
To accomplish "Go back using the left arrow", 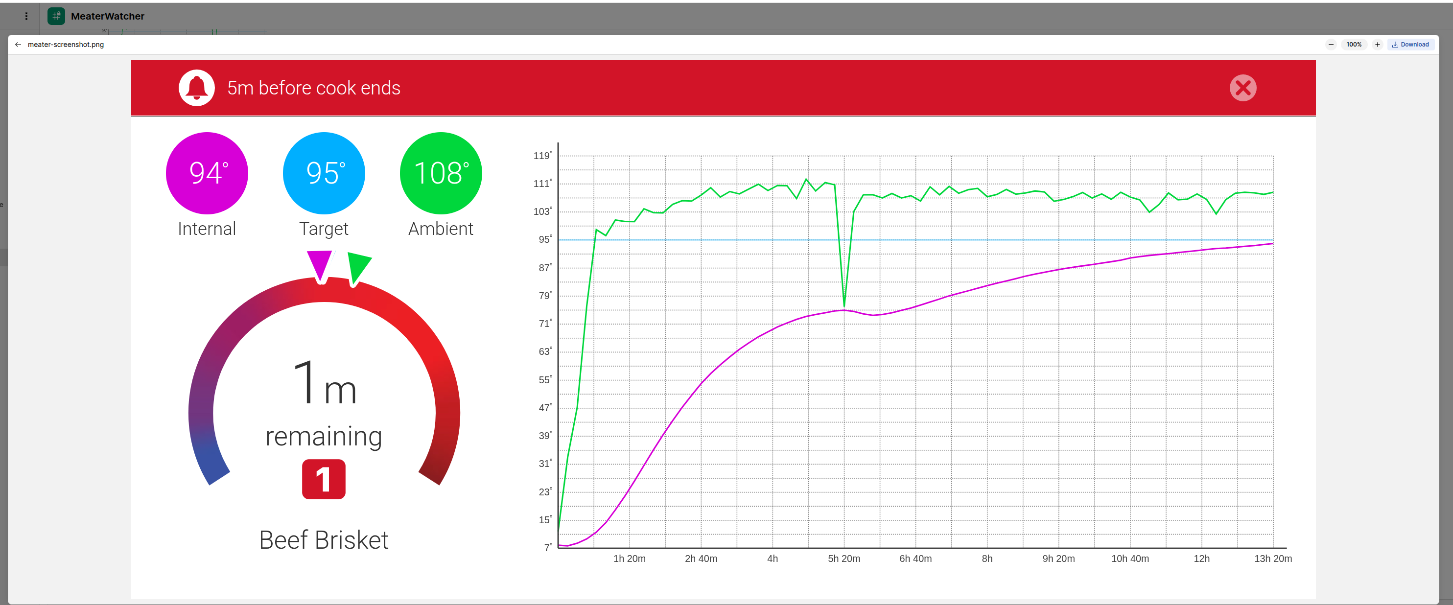I will (18, 45).
